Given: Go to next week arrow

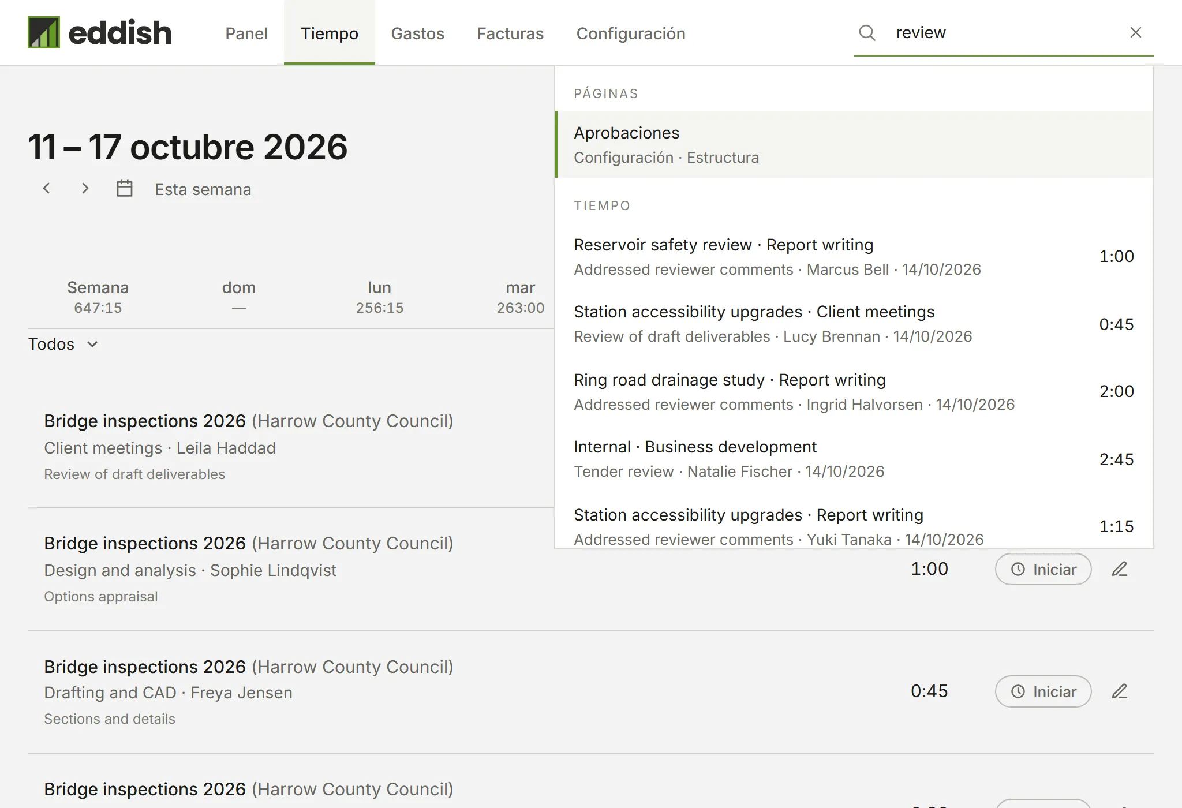Looking at the screenshot, I should click(85, 189).
